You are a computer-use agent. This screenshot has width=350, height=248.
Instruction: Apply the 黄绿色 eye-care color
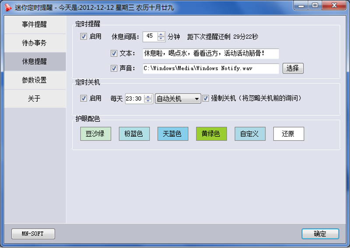click(x=211, y=134)
